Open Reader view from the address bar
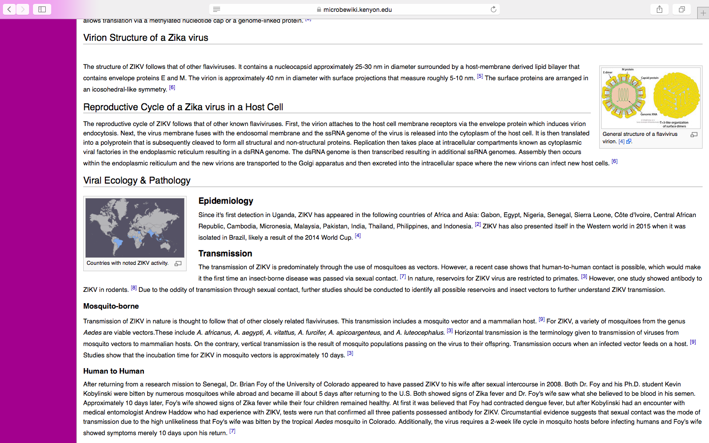Image resolution: width=709 pixels, height=443 pixels. coord(217,9)
